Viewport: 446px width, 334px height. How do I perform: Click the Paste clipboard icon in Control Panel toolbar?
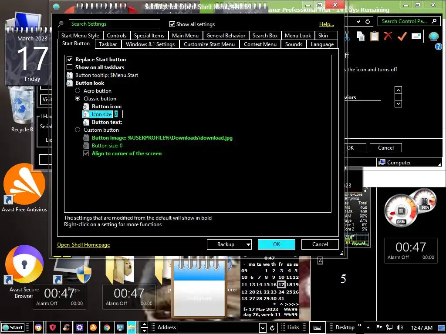(x=374, y=36)
